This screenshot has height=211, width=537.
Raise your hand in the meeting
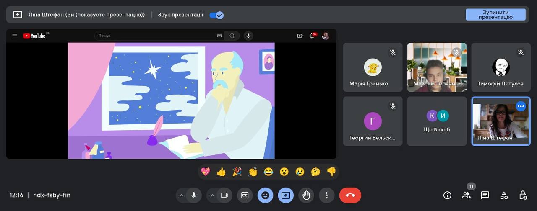[x=306, y=195]
